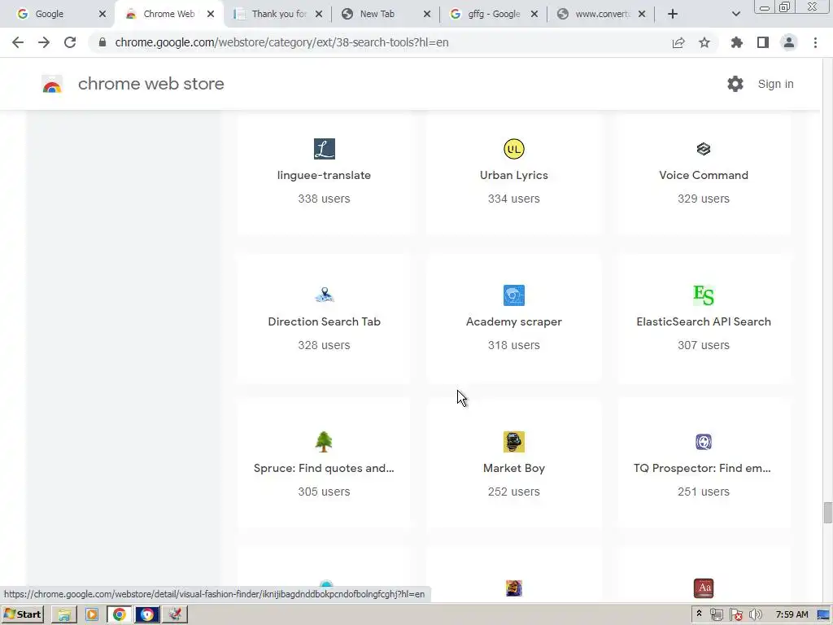Open the Academy scraper blue icon
Image resolution: width=833 pixels, height=625 pixels.
tap(514, 295)
